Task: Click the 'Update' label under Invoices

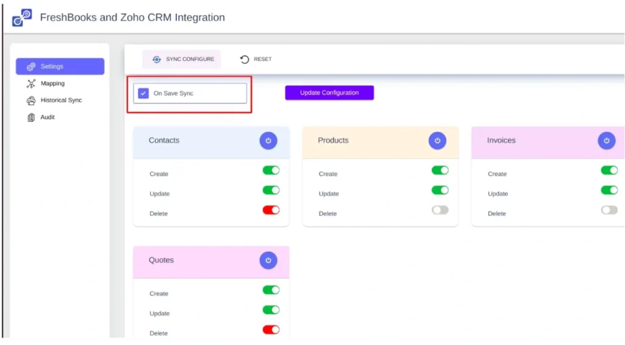Action: tap(498, 194)
